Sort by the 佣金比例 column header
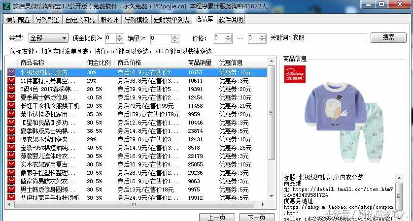 [100, 63]
